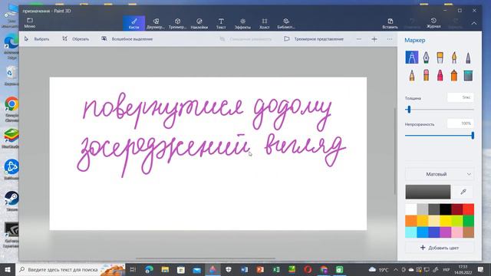Select the Oil brush tool
This screenshot has width=491, height=276.
440,58
